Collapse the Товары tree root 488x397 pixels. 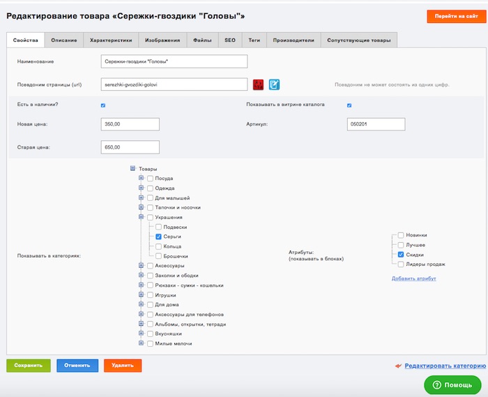click(132, 168)
